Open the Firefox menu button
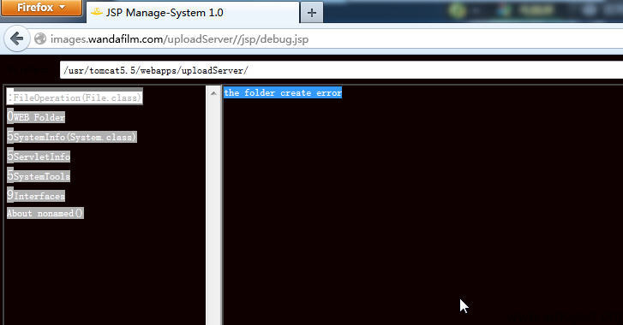Screen dimensions: 623x325 pyautogui.click(x=41, y=8)
